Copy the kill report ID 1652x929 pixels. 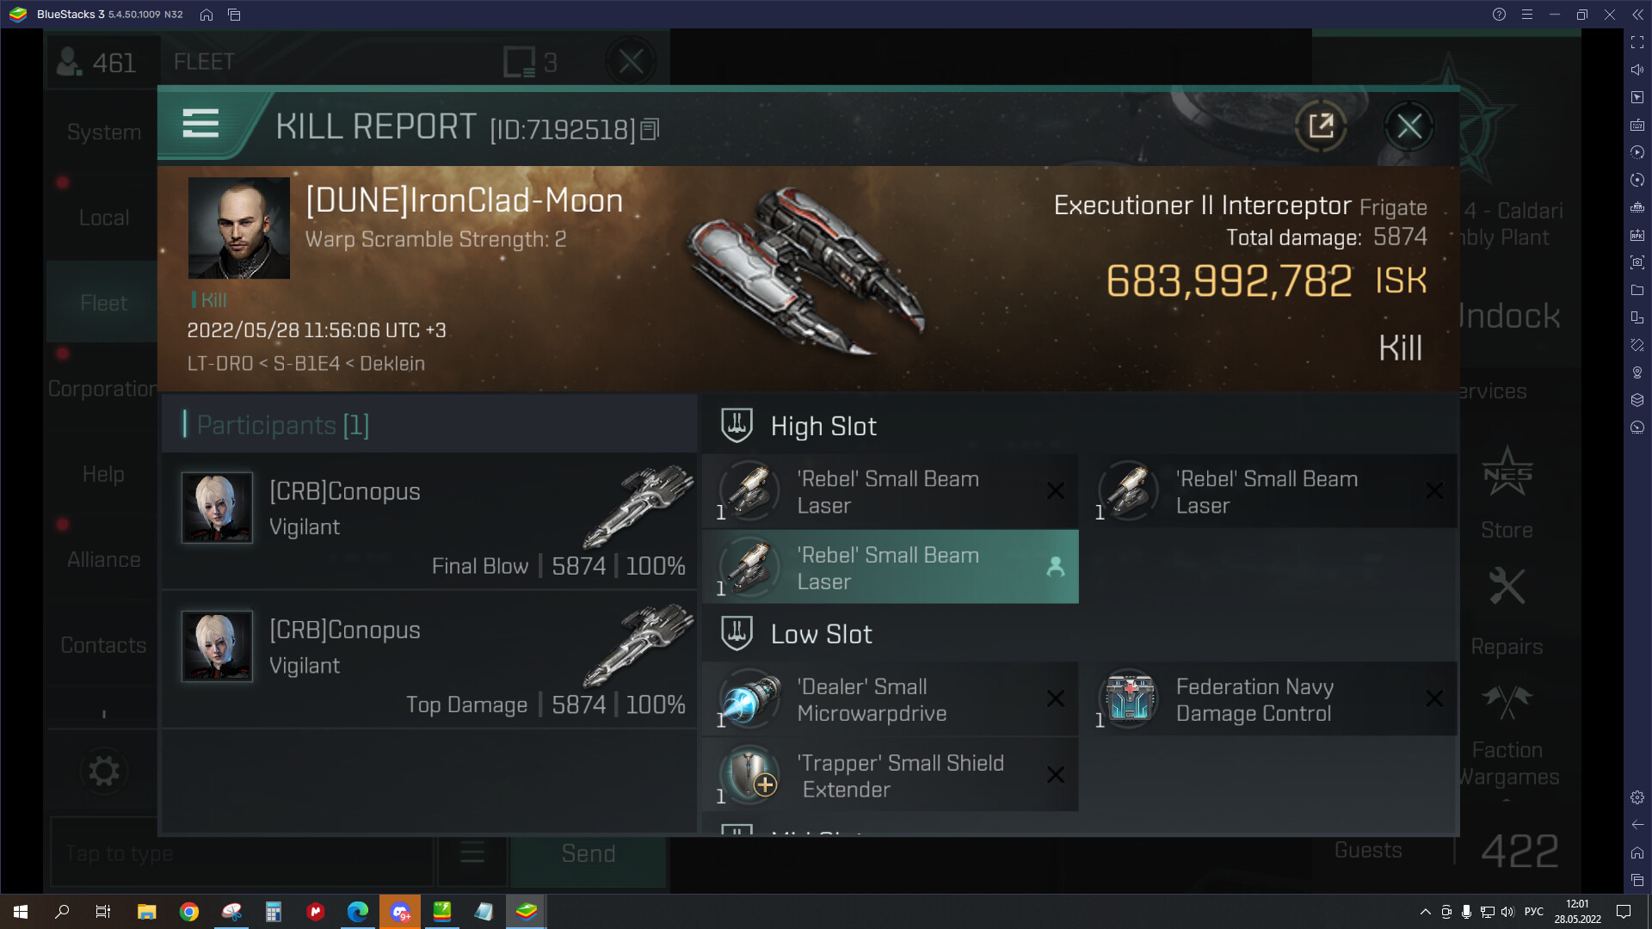[650, 129]
